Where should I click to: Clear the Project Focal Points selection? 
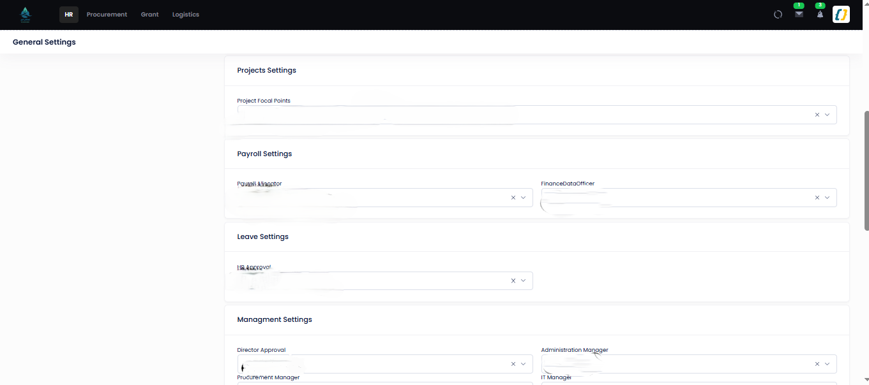tap(817, 115)
